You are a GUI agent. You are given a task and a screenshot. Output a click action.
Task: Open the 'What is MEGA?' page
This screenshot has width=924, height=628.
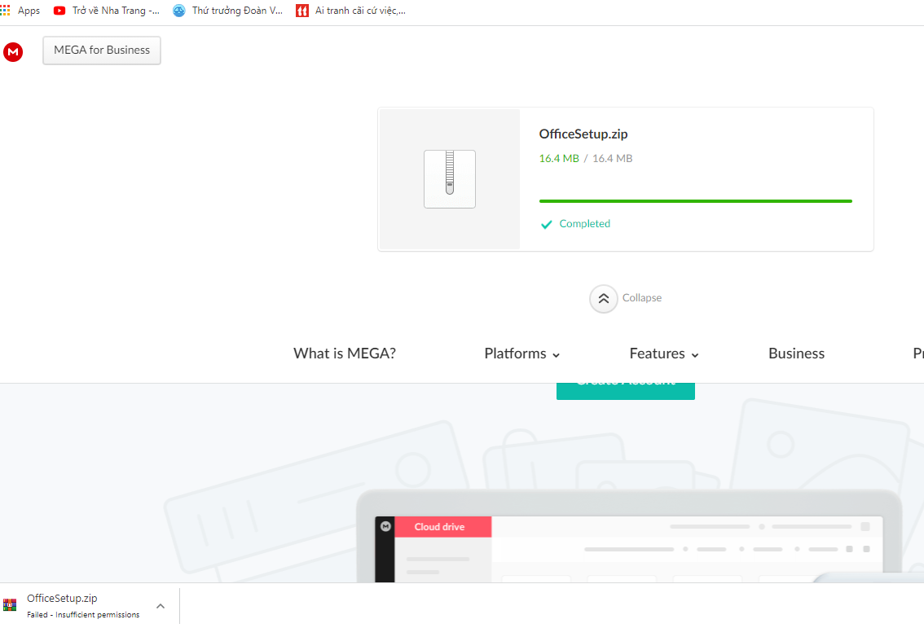tap(345, 354)
